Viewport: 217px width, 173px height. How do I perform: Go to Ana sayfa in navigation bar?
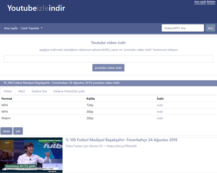tap(11, 28)
